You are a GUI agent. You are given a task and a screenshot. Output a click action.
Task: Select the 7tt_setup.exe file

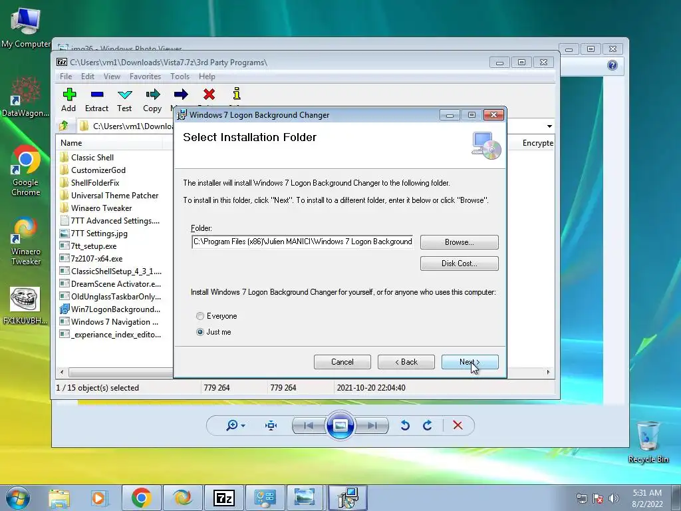[93, 246]
